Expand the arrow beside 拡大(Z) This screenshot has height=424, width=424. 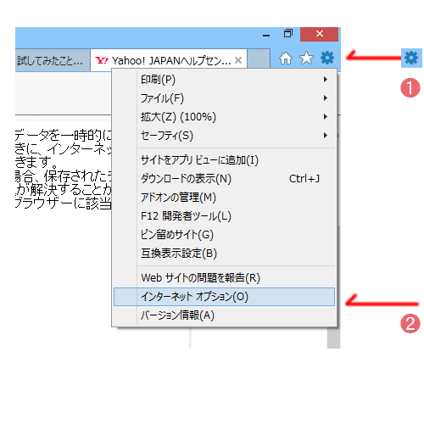tap(326, 117)
